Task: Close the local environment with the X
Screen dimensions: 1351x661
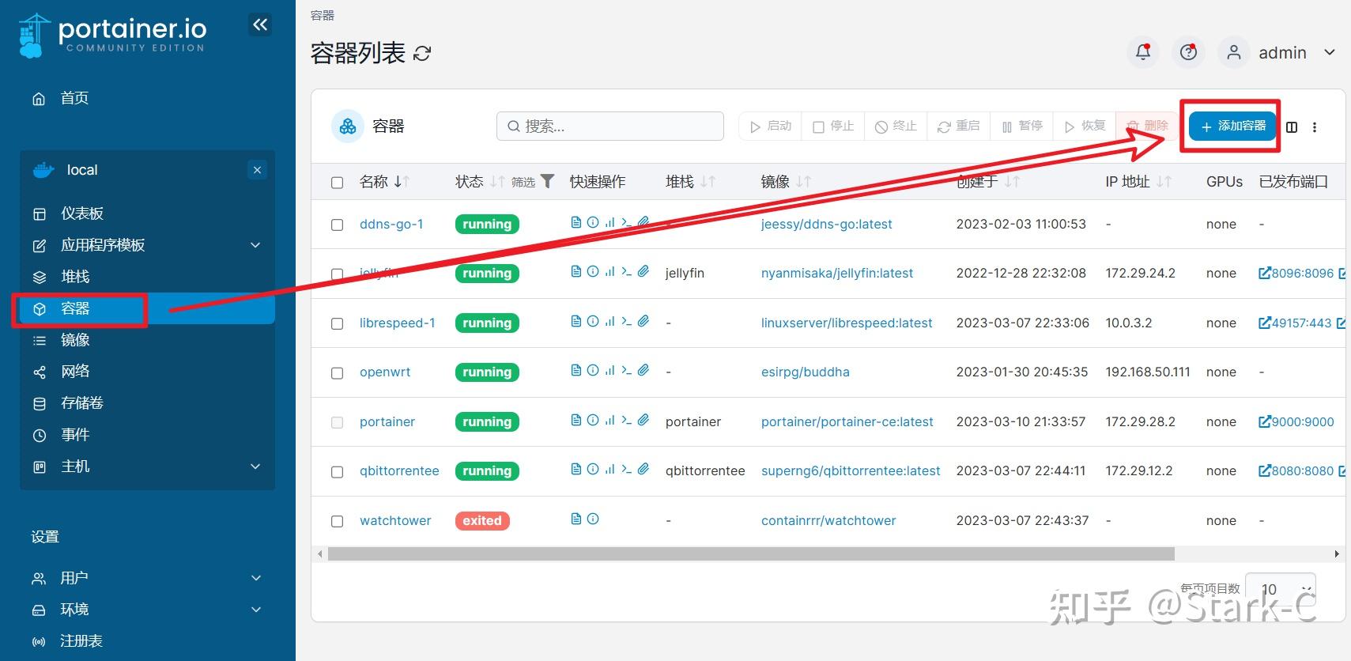Action: click(257, 170)
